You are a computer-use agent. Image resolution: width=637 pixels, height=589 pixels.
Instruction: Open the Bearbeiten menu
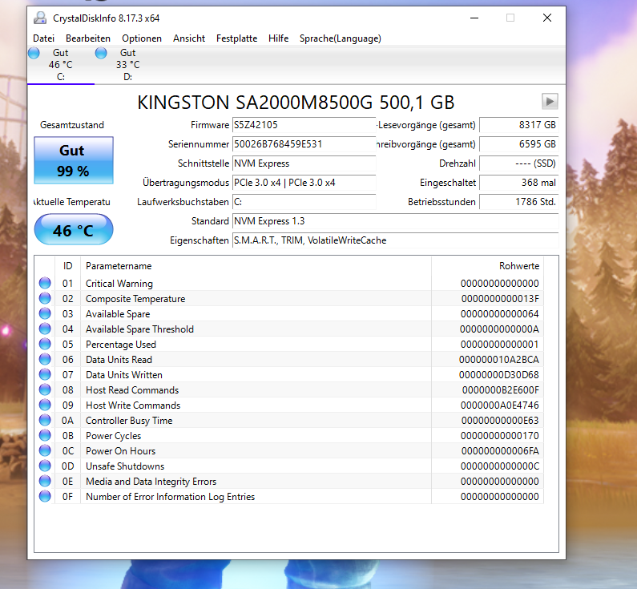pos(88,38)
